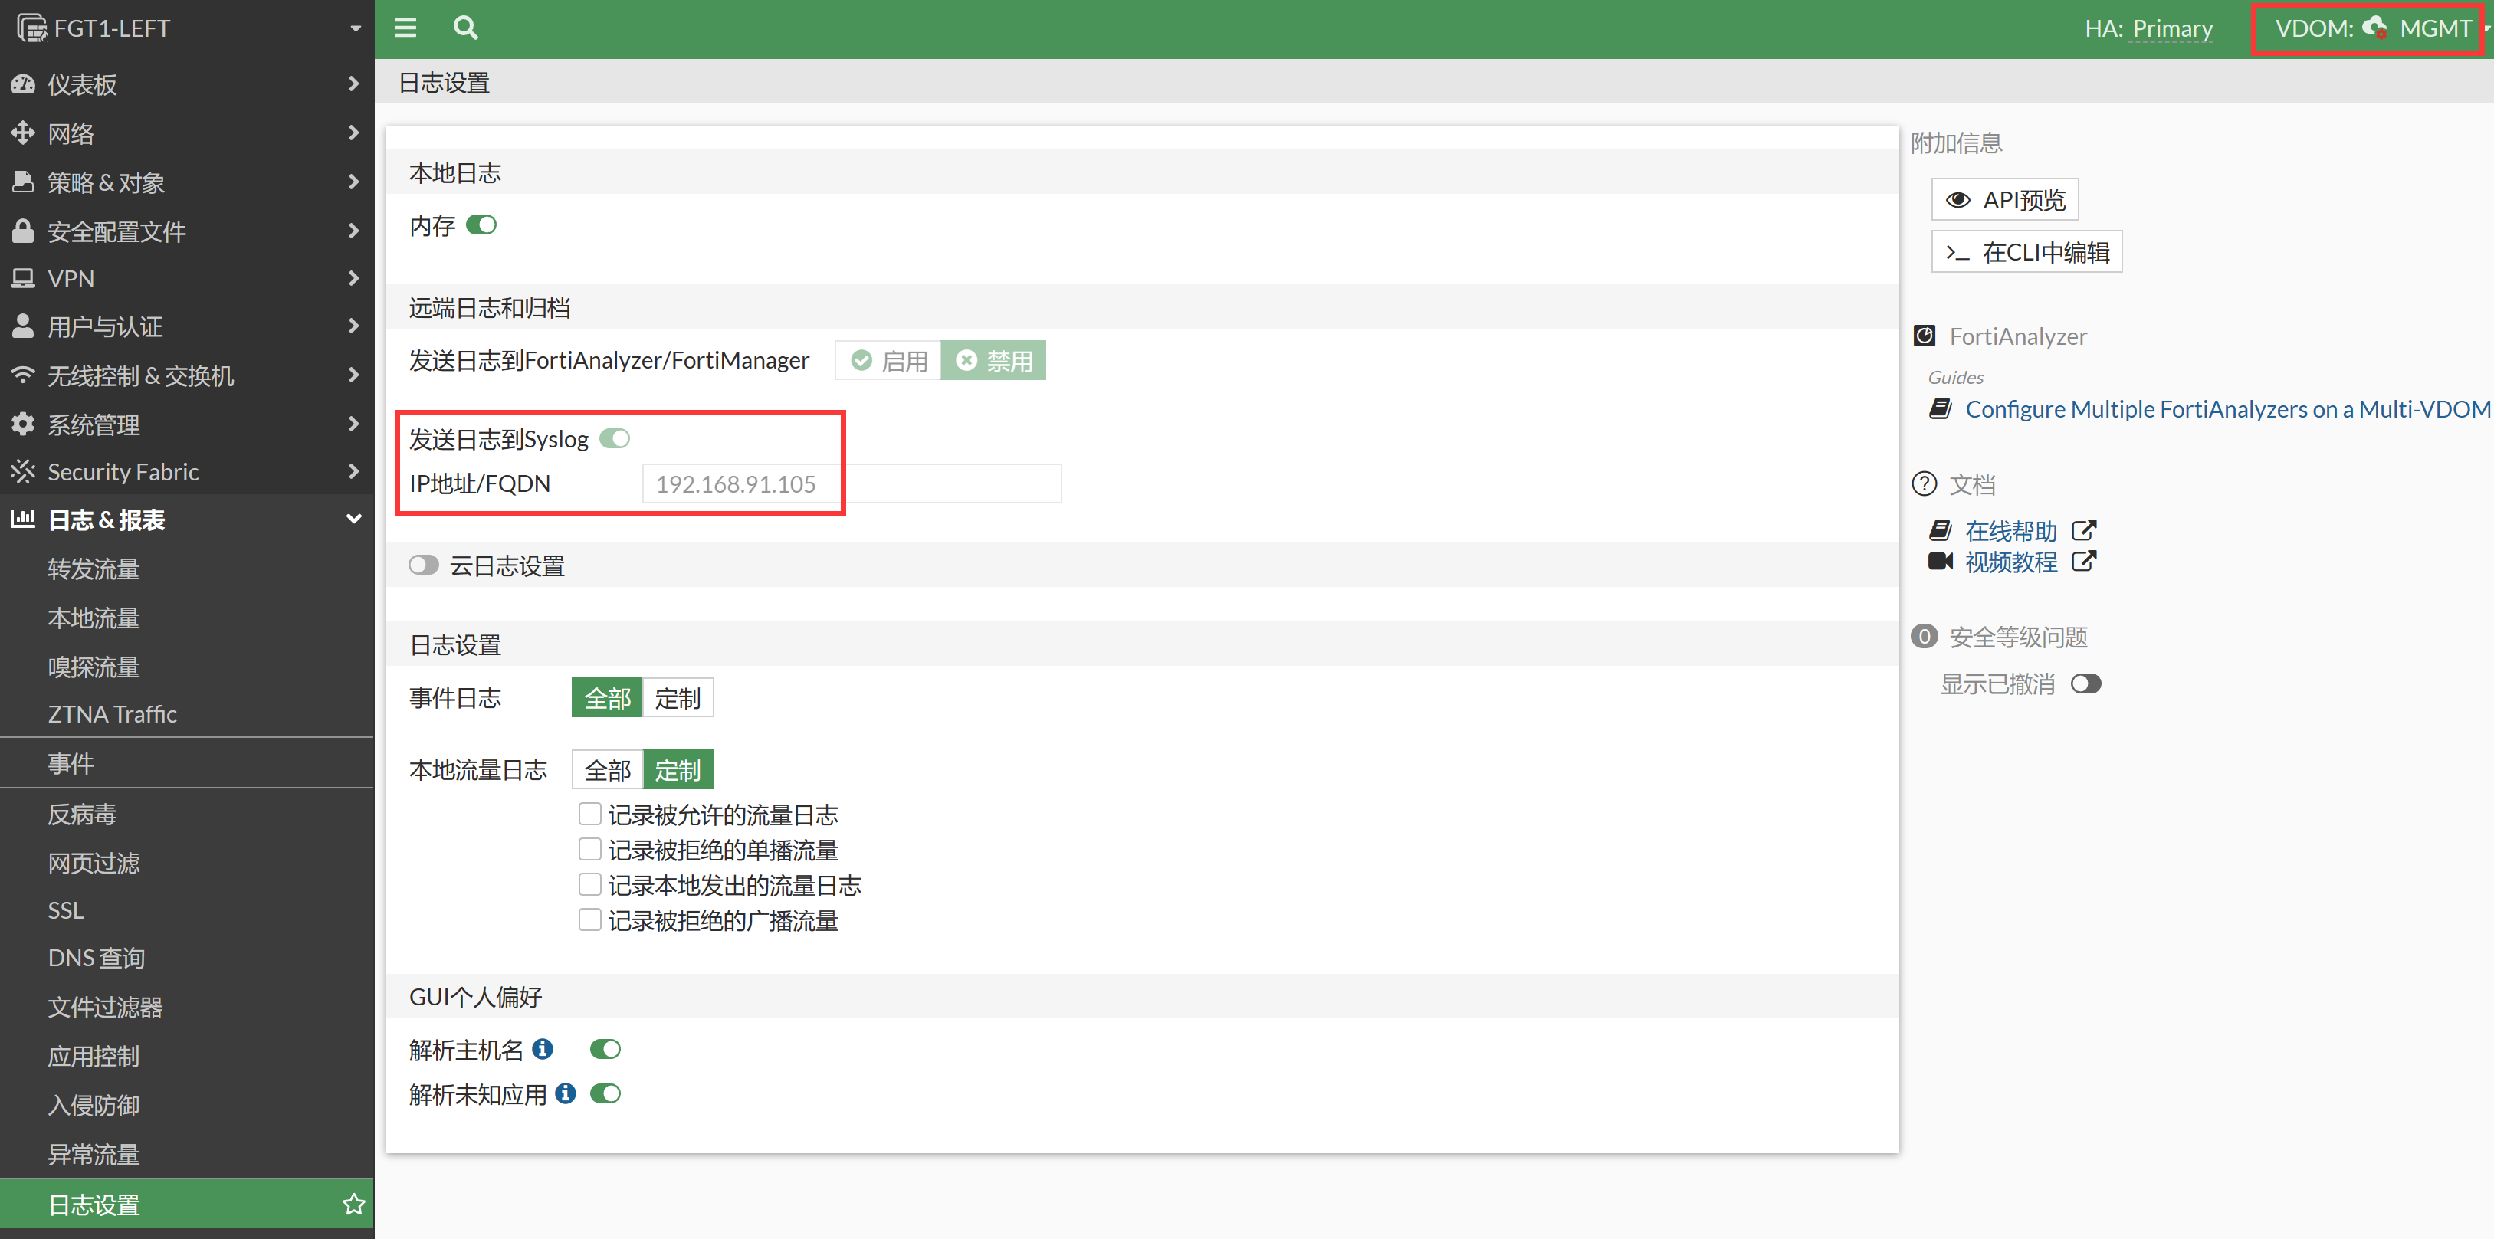Click external link icon beside 视频教程
Screen dimensions: 2494x1239
2083,560
